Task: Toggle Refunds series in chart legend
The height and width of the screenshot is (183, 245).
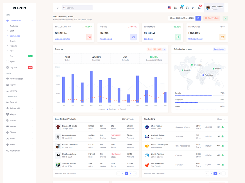Action: (122, 109)
